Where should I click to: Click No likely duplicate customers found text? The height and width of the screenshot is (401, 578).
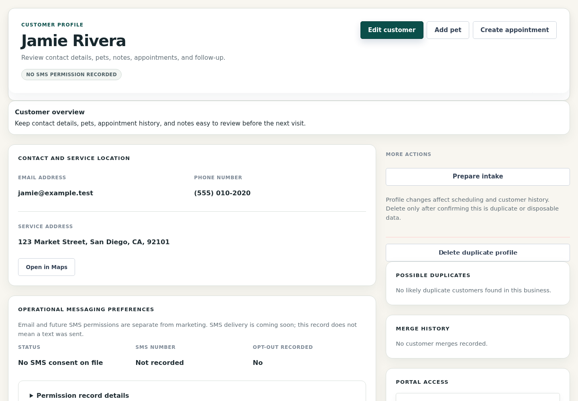tap(473, 290)
